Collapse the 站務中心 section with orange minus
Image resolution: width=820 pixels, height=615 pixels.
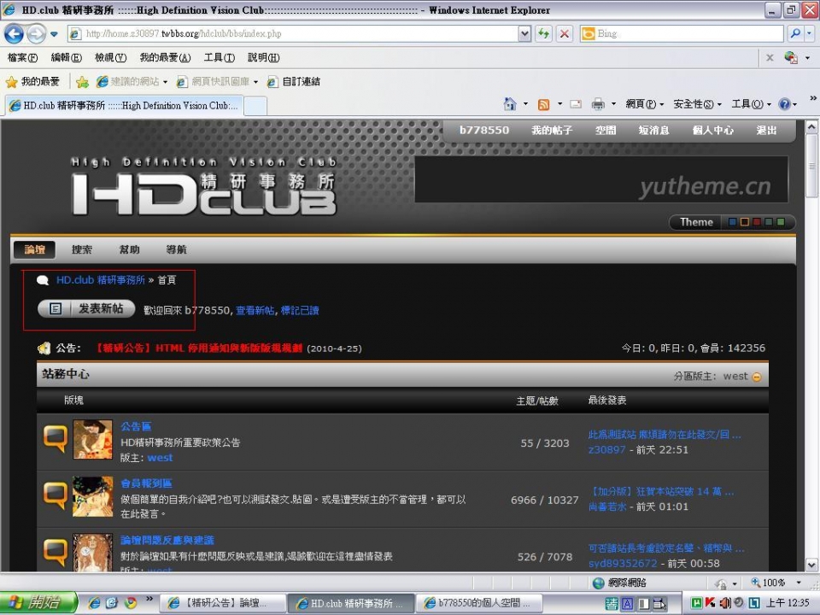[x=757, y=377]
